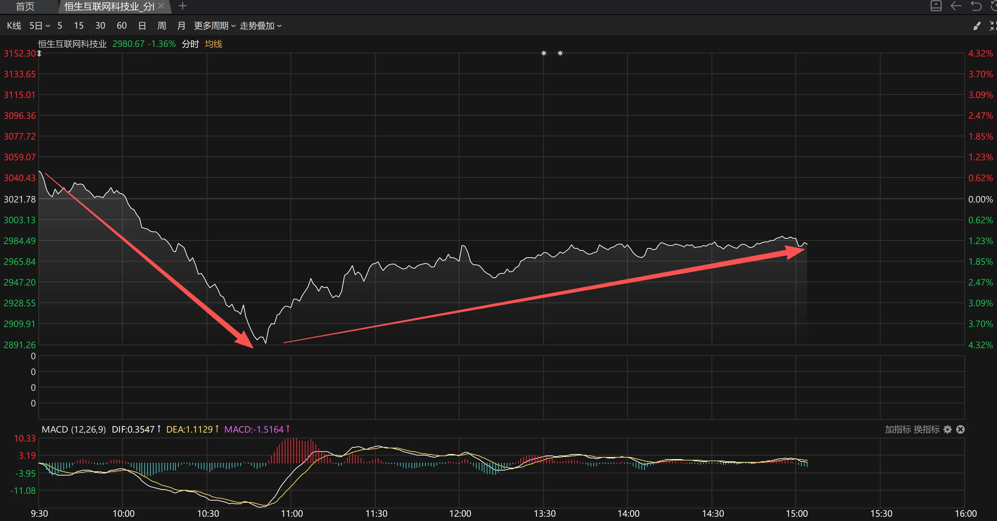Click the price axis resize arrow icon
The width and height of the screenshot is (997, 521).
(x=39, y=53)
